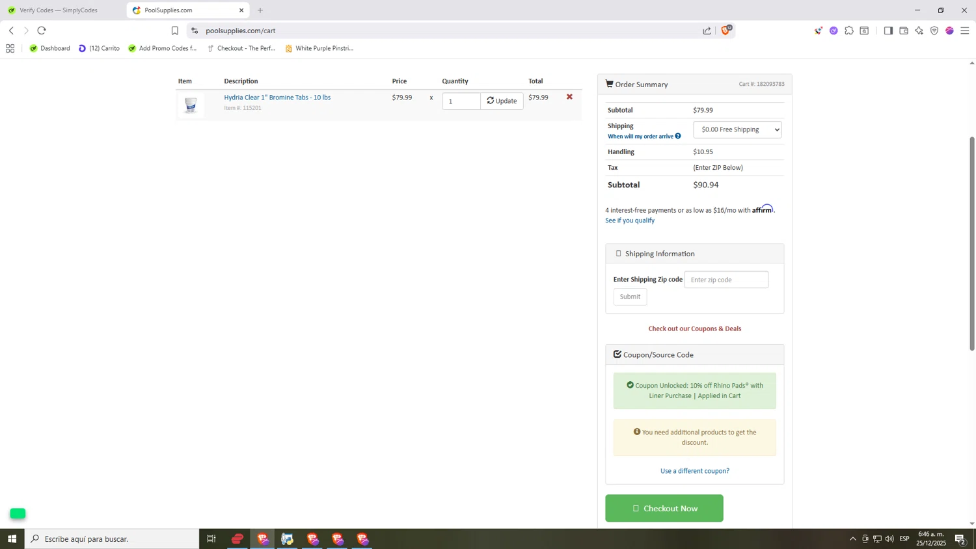Close the PoolSupplies.com tab

(x=241, y=10)
